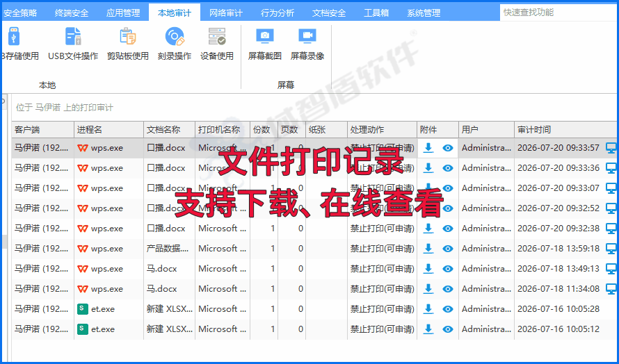View attachment online for 09:32:38 record
This screenshot has height=364, width=619.
click(448, 229)
